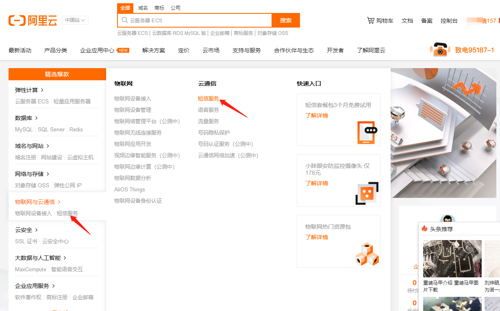The width and height of the screenshot is (500, 311).
Task: Click the telephone icon beside 致电95187-1
Action: coord(439,50)
